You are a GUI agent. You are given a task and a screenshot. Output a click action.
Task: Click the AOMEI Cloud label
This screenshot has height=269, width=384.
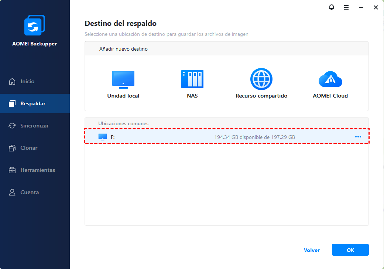[x=330, y=96]
